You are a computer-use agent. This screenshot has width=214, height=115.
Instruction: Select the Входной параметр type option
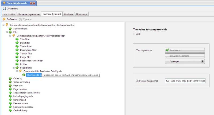coord(185,56)
